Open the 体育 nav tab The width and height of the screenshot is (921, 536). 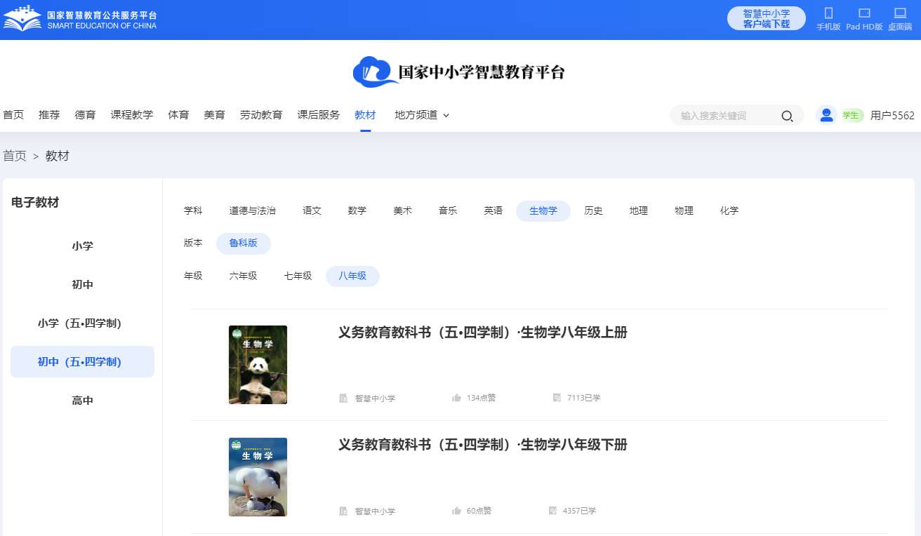178,115
